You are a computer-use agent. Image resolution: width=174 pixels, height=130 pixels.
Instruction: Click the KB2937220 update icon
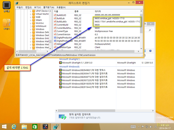tap(60, 80)
